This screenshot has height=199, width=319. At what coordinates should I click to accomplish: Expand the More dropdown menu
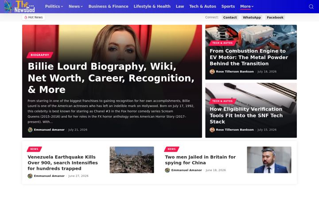(247, 7)
